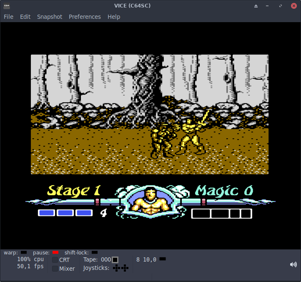Screen dimensions: 301x282
Task: Click the shift-lock indicator LED
Action: pyautogui.click(x=95, y=252)
